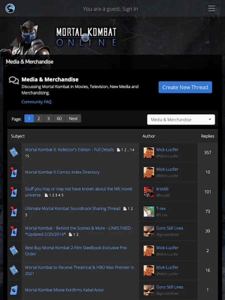Open Mortal Kombat Movie Konfirms Kabal Actor
Viewport: 225px width, 300px height.
64,290
